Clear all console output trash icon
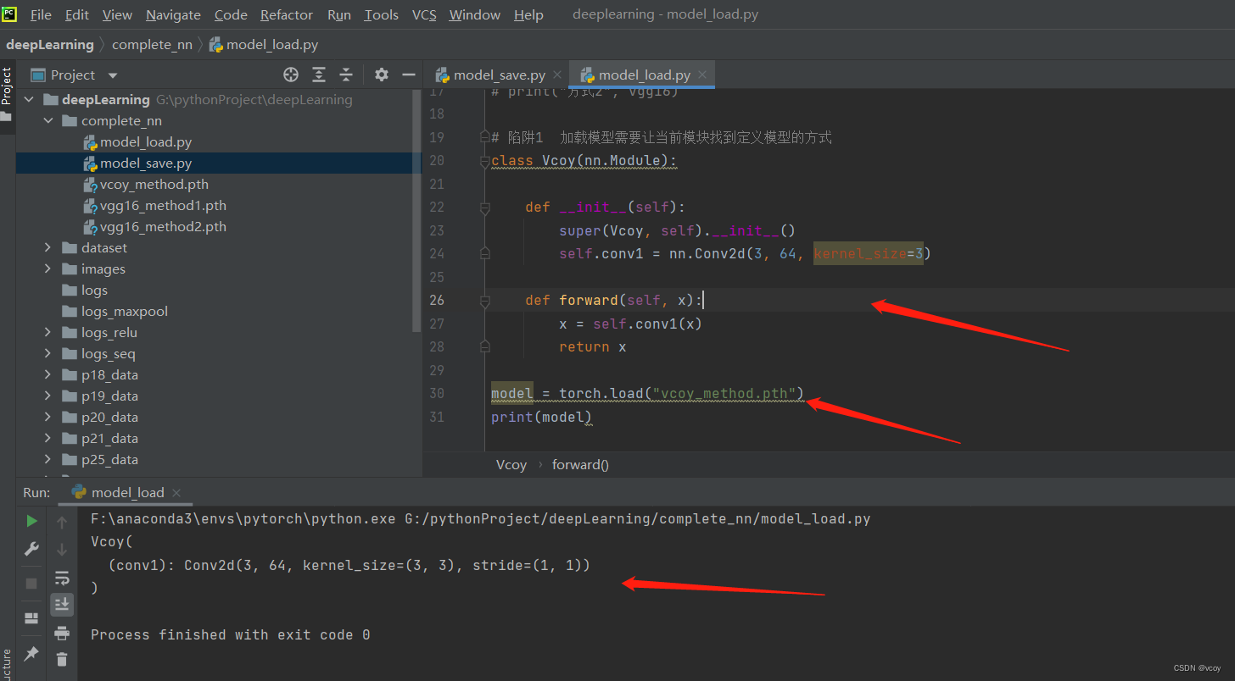This screenshot has width=1235, height=681. coord(62,659)
